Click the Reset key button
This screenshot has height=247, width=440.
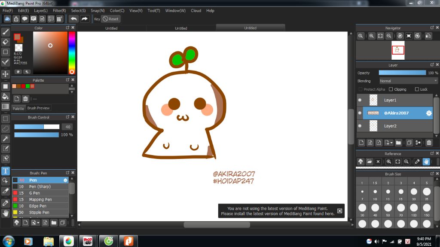click(111, 19)
